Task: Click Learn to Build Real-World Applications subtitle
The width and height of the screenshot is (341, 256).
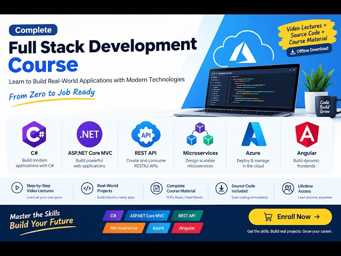Action: point(97,81)
